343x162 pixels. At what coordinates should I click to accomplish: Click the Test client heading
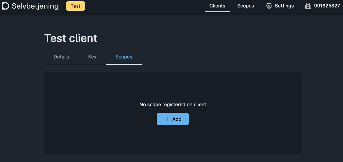click(x=71, y=38)
